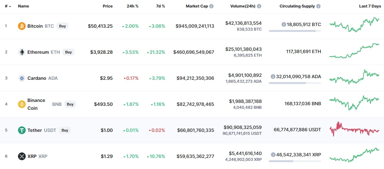Sort table by Price column header
This screenshot has height=169, width=384.
tap(108, 7)
